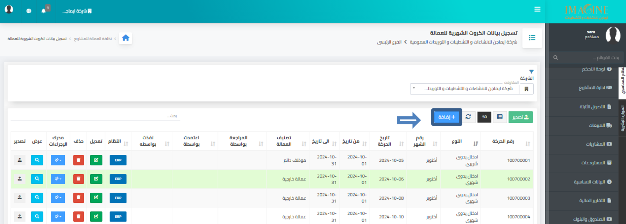Toggle table columns view icon
The width and height of the screenshot is (626, 224).
click(500, 117)
